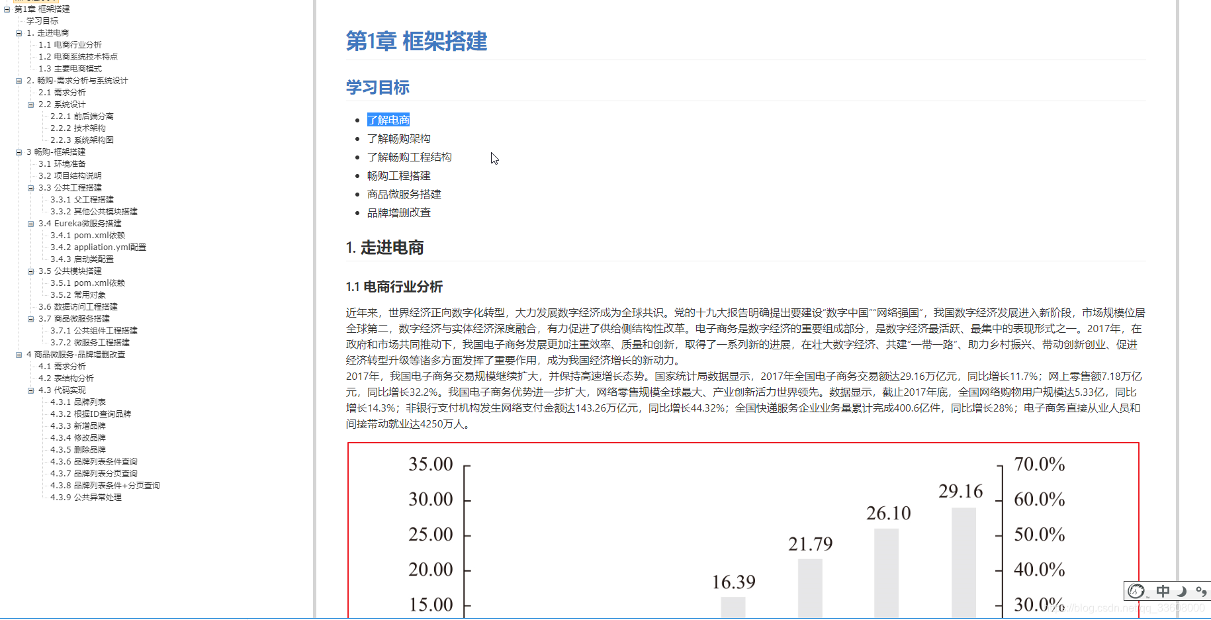Collapse the 2. 畅购-需求分析与系统设计 node
This screenshot has height=620, width=1211.
(19, 81)
